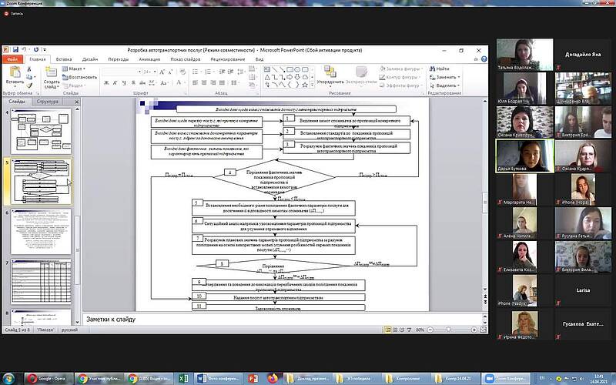Select slide 6 thumbnail

click(x=42, y=232)
